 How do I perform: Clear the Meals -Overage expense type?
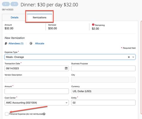coord(129,57)
